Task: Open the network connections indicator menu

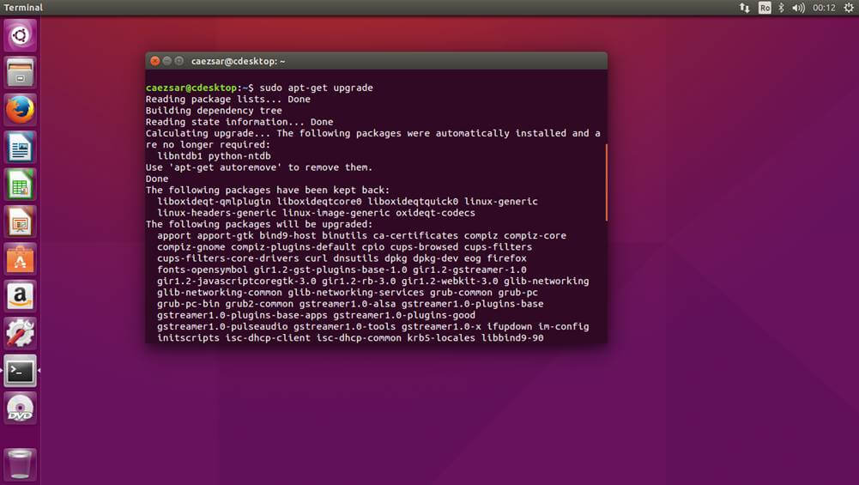Action: (x=744, y=8)
